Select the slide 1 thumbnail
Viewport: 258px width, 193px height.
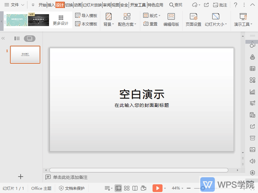[x=25, y=55]
